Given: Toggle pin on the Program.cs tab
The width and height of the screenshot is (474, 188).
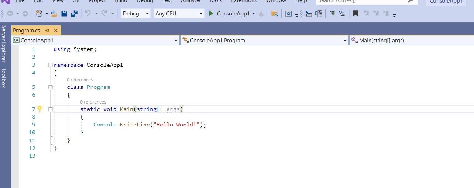Looking at the screenshot, I should [x=47, y=31].
